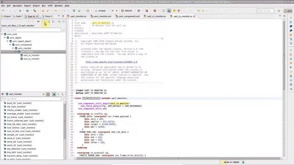
Task: Click the editor horizontal scrollbar
Action: 178,159
